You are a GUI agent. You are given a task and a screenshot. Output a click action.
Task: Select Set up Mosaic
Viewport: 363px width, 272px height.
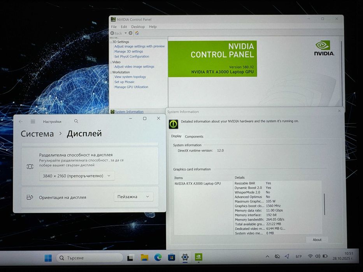pyautogui.click(x=125, y=82)
